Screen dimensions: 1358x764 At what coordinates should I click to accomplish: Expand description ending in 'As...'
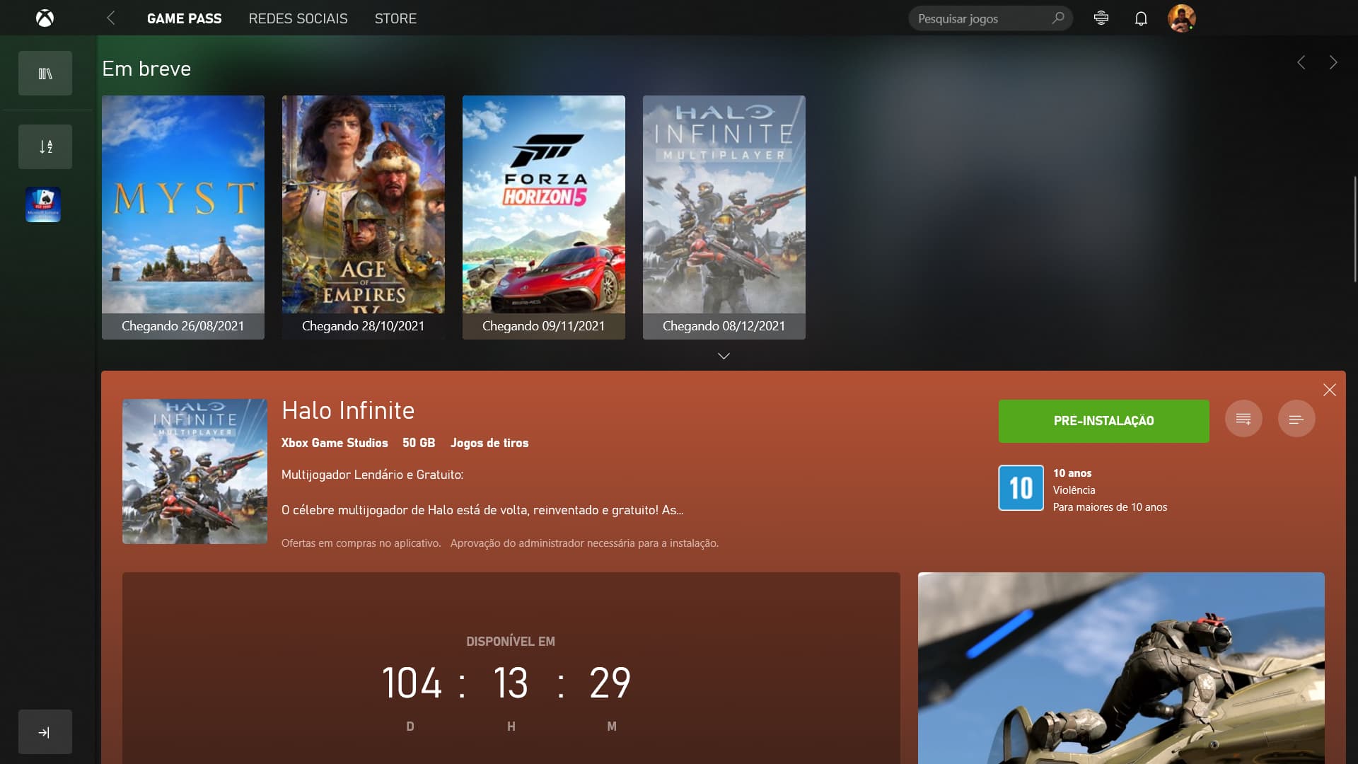coord(482,510)
